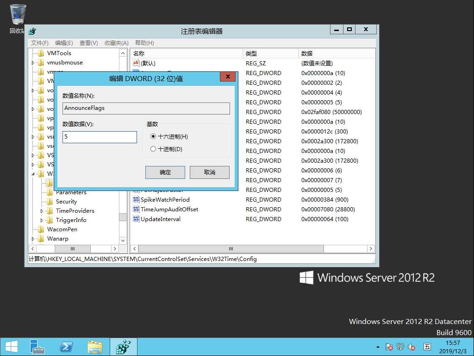
Task: Click the tree pane vertical scrollbar thumb
Action: tap(123, 217)
